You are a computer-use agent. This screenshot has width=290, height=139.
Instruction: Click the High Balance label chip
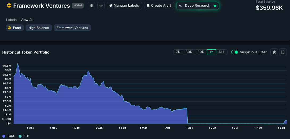click(39, 28)
